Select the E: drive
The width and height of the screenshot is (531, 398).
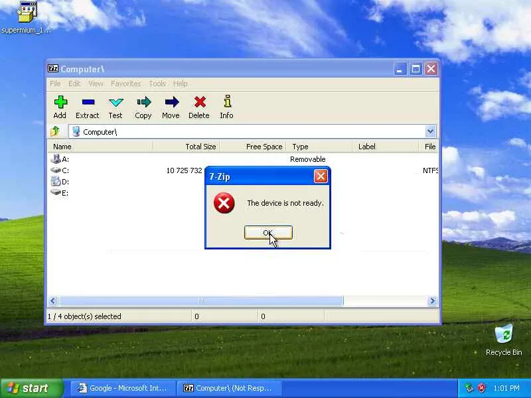(60, 193)
